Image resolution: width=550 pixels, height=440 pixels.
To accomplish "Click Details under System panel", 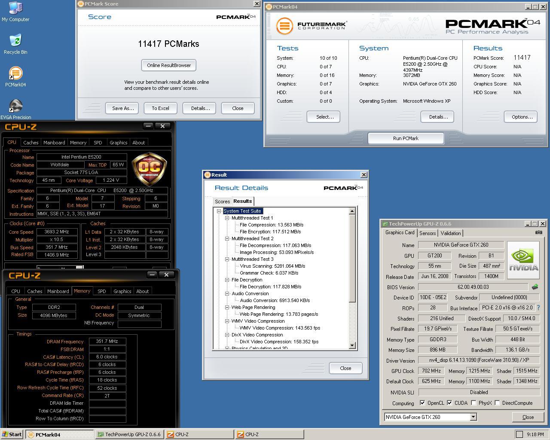I will (438, 117).
